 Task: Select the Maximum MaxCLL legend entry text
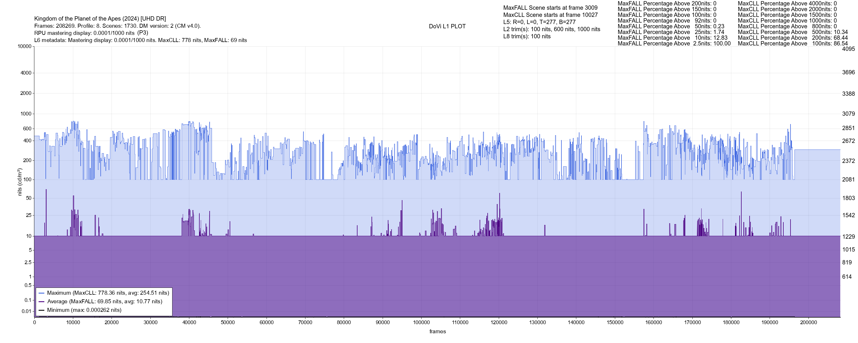coord(108,293)
